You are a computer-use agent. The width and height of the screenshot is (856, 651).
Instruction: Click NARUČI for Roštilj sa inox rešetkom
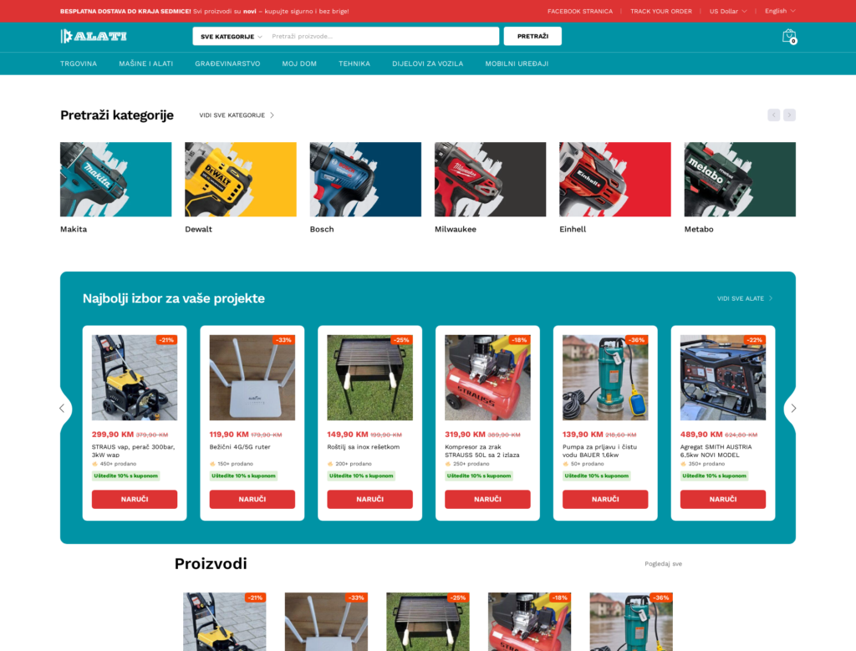point(369,499)
